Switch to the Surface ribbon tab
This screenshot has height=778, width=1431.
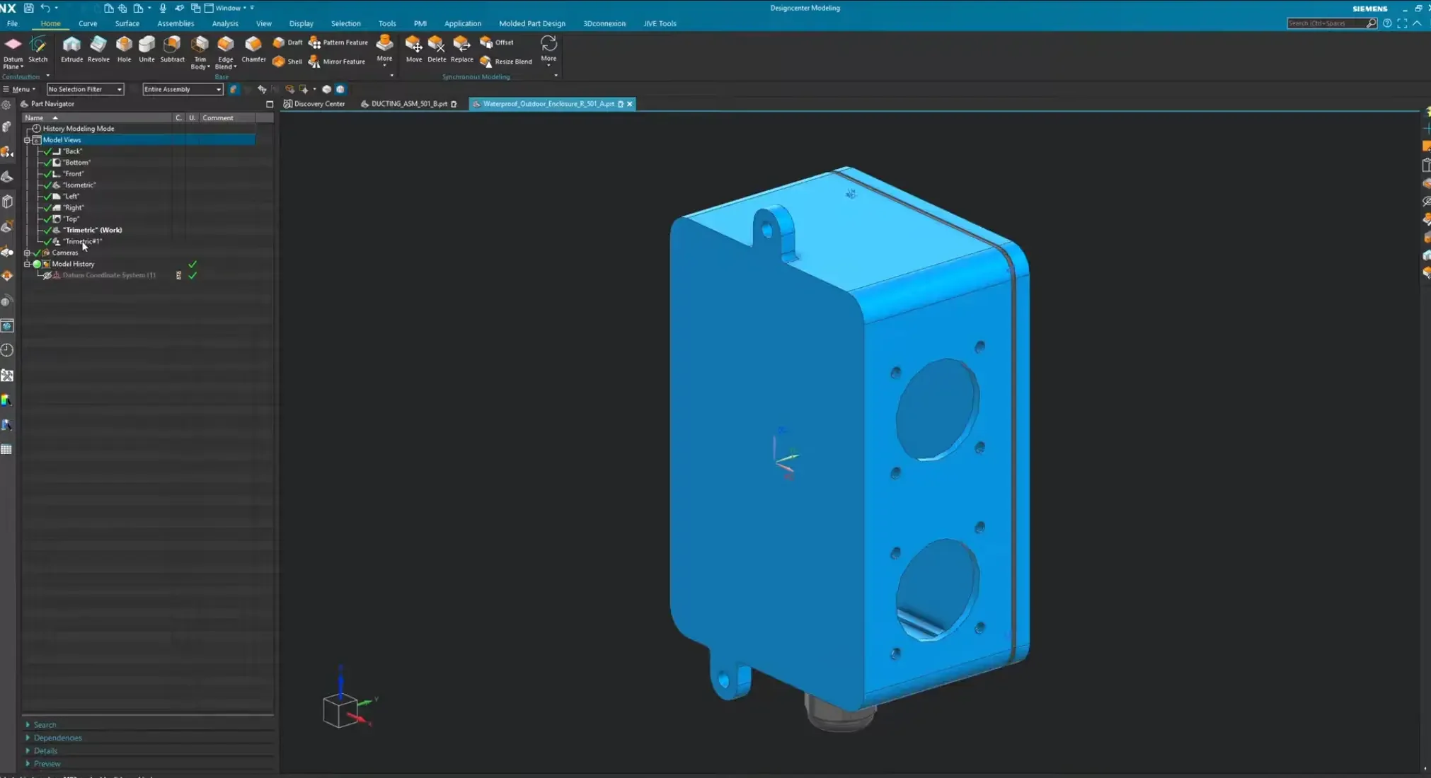127,23
